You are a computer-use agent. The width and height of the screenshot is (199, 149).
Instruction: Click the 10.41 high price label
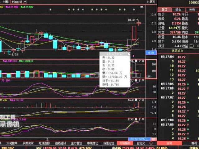[132, 20]
